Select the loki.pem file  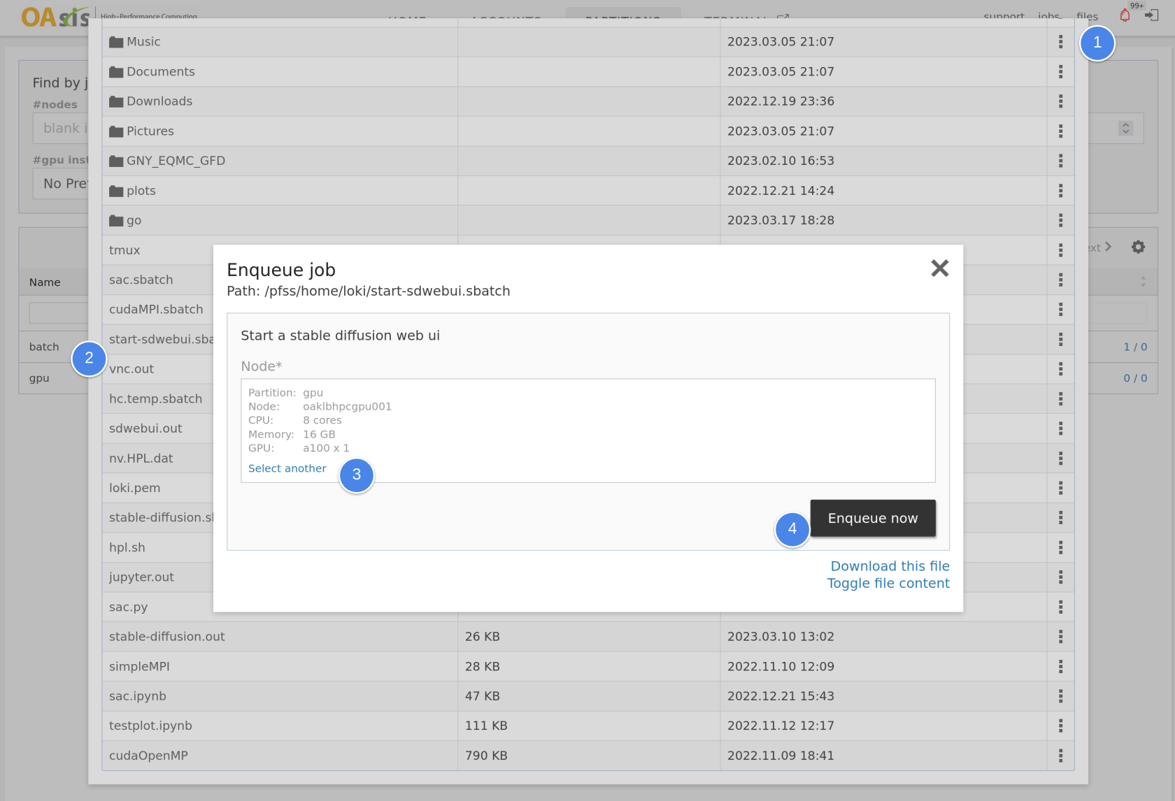(x=134, y=487)
